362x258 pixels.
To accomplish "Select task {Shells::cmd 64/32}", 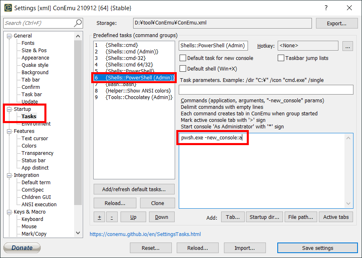I will (x=134, y=64).
